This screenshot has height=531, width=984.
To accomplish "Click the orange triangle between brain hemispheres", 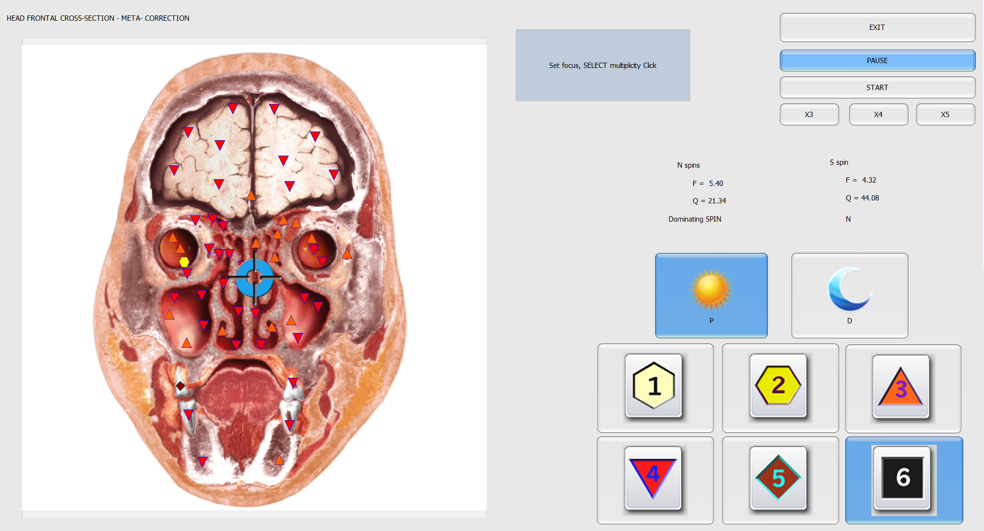I will (x=251, y=196).
